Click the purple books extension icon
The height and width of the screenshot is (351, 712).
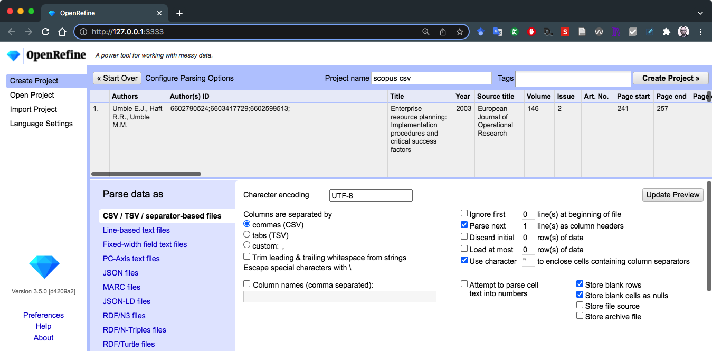point(616,32)
